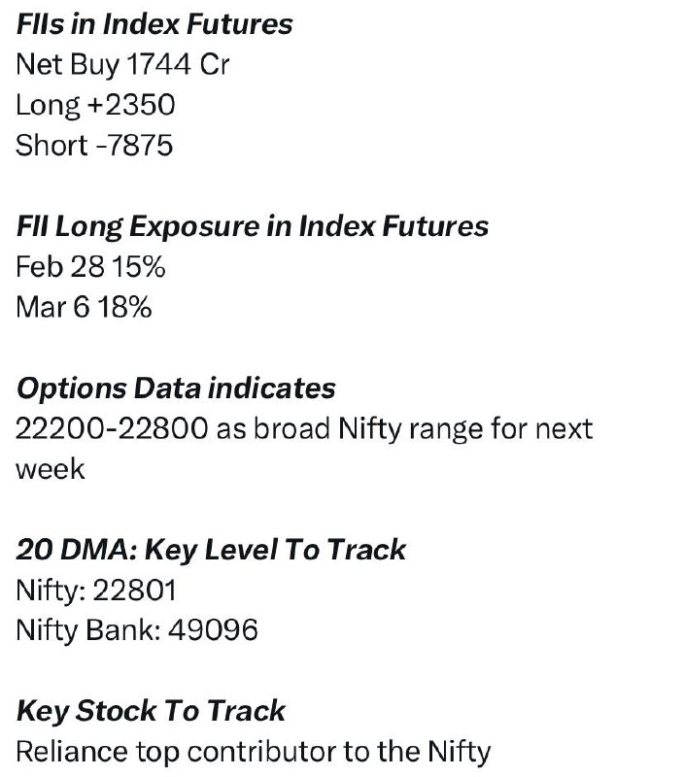
Task: Select the Net Buy 1744 Cr line
Action: 122,65
